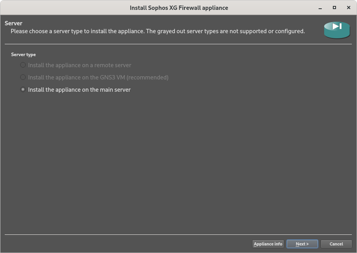Viewport: 357px width, 253px height.
Task: Open the Appliance info dialog
Action: (x=268, y=244)
